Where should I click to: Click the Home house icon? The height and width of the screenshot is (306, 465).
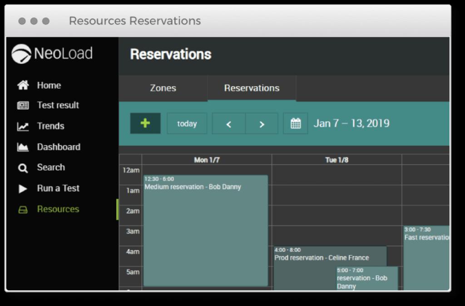(x=23, y=85)
